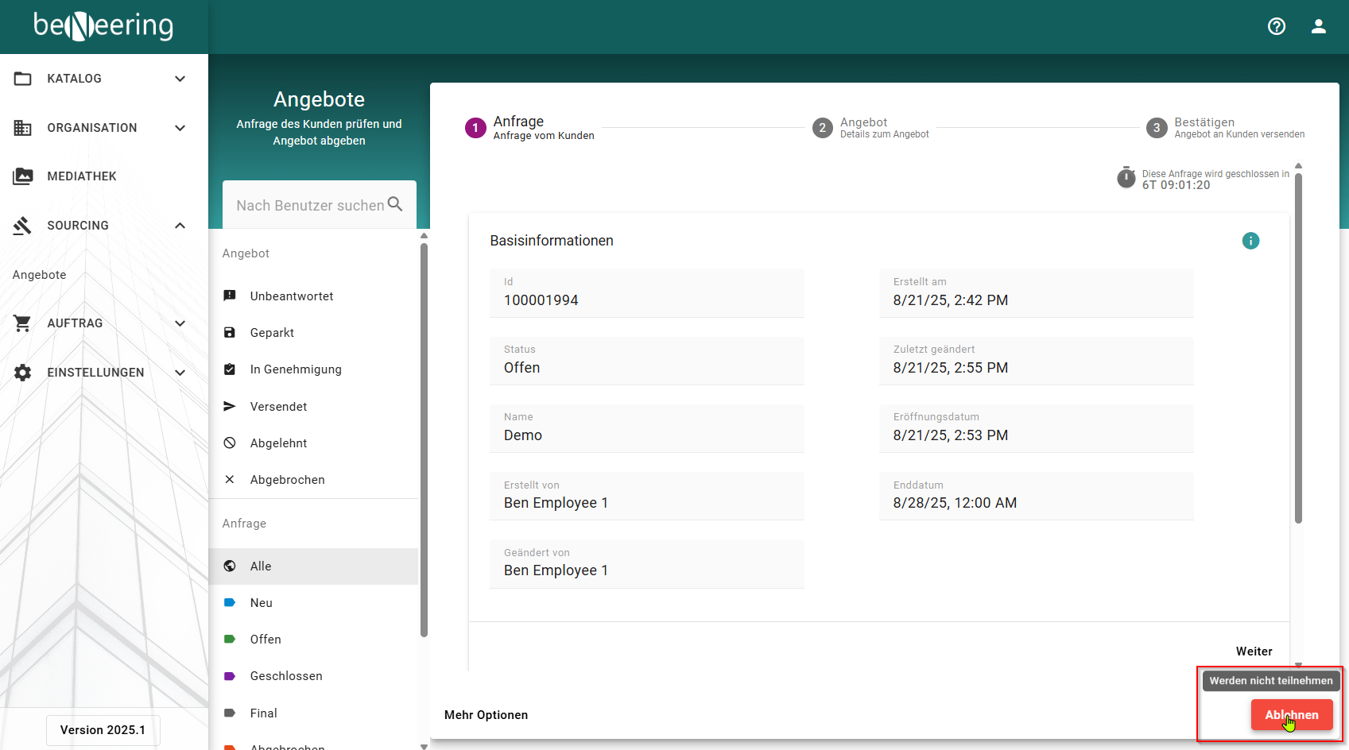Expand the Katalog menu chevron
This screenshot has width=1349, height=750.
click(x=180, y=79)
